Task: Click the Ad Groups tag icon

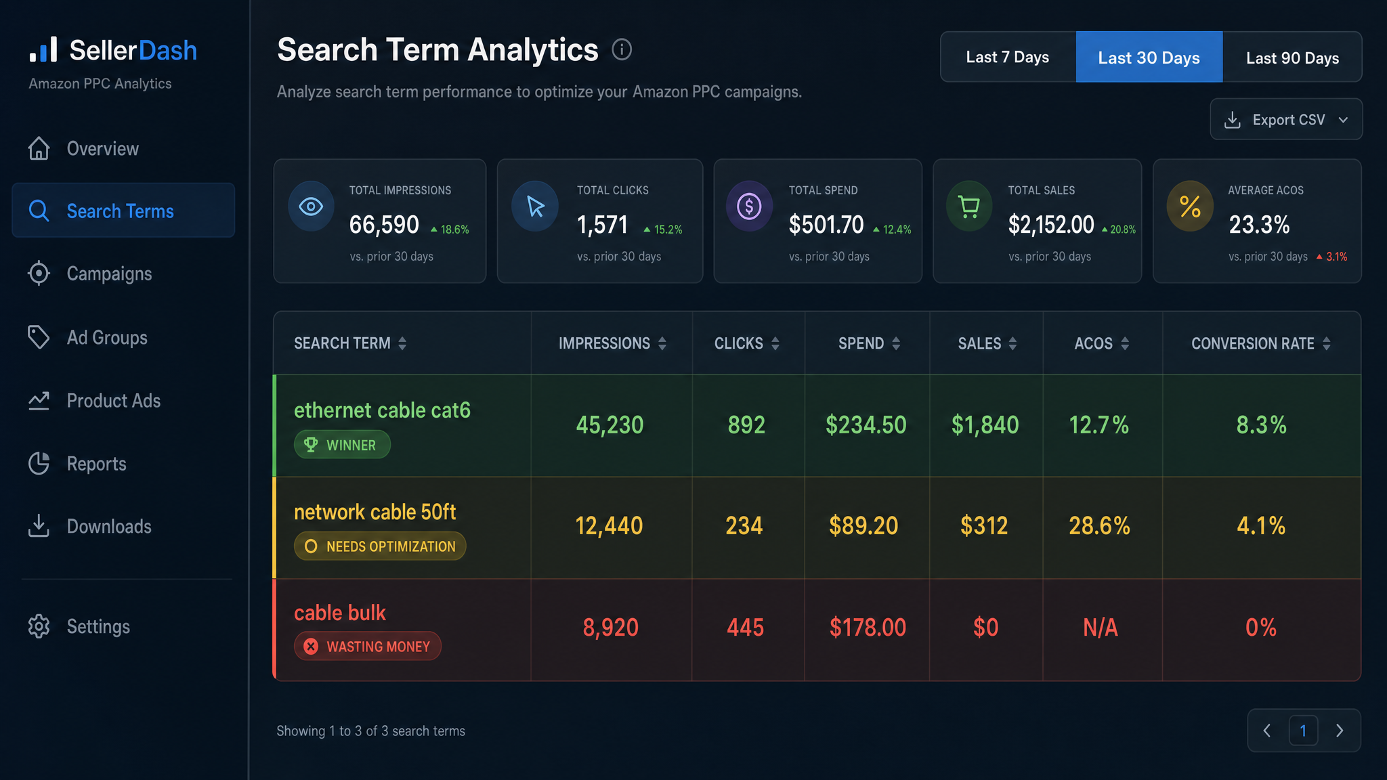Action: pyautogui.click(x=39, y=337)
